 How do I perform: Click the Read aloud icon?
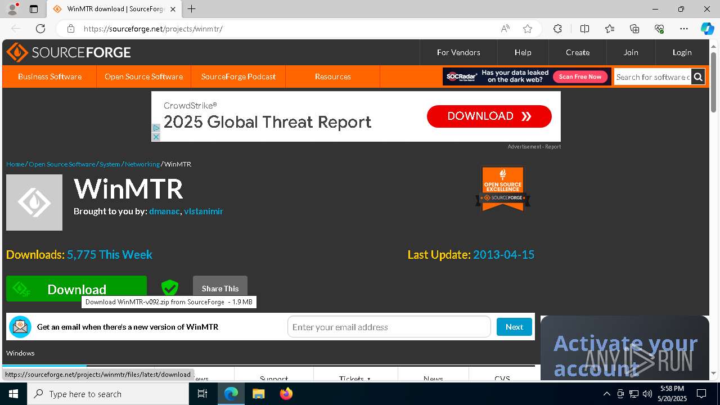coord(505,29)
